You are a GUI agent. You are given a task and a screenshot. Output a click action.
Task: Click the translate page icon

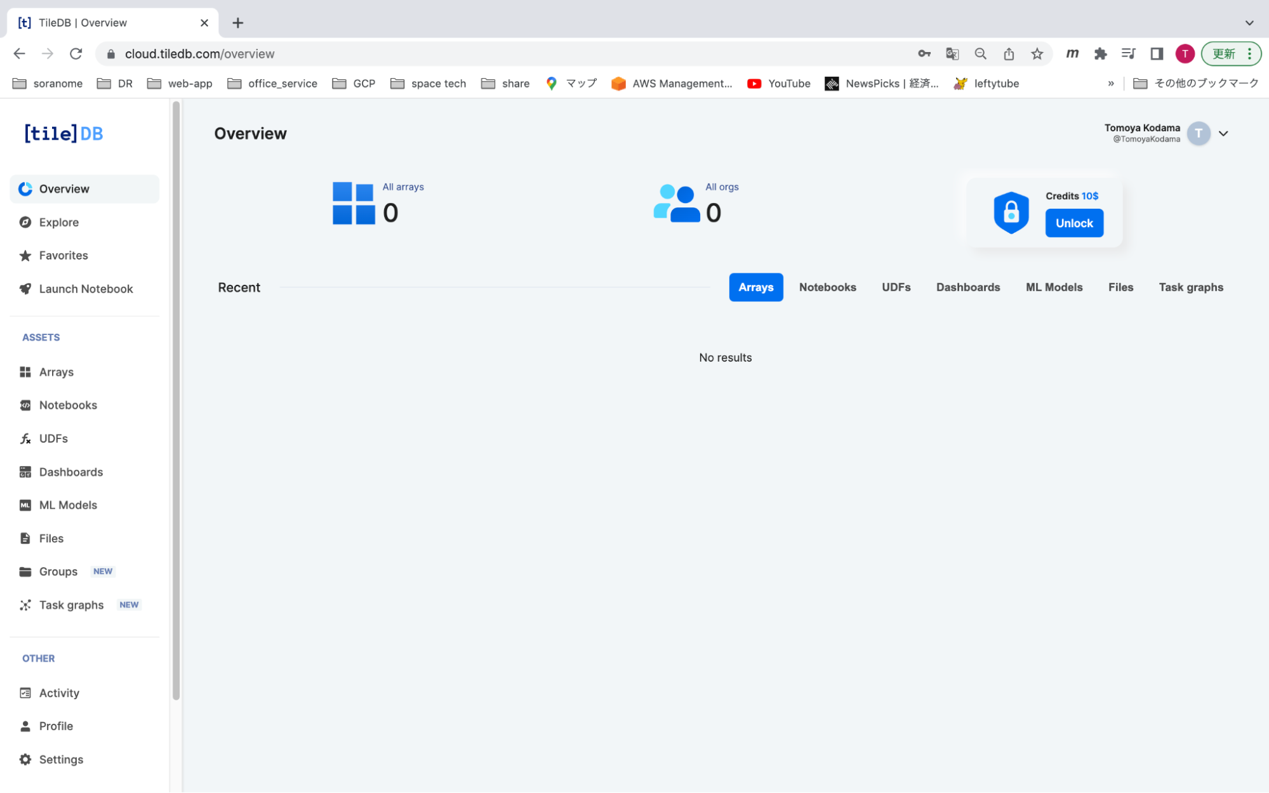[952, 54]
